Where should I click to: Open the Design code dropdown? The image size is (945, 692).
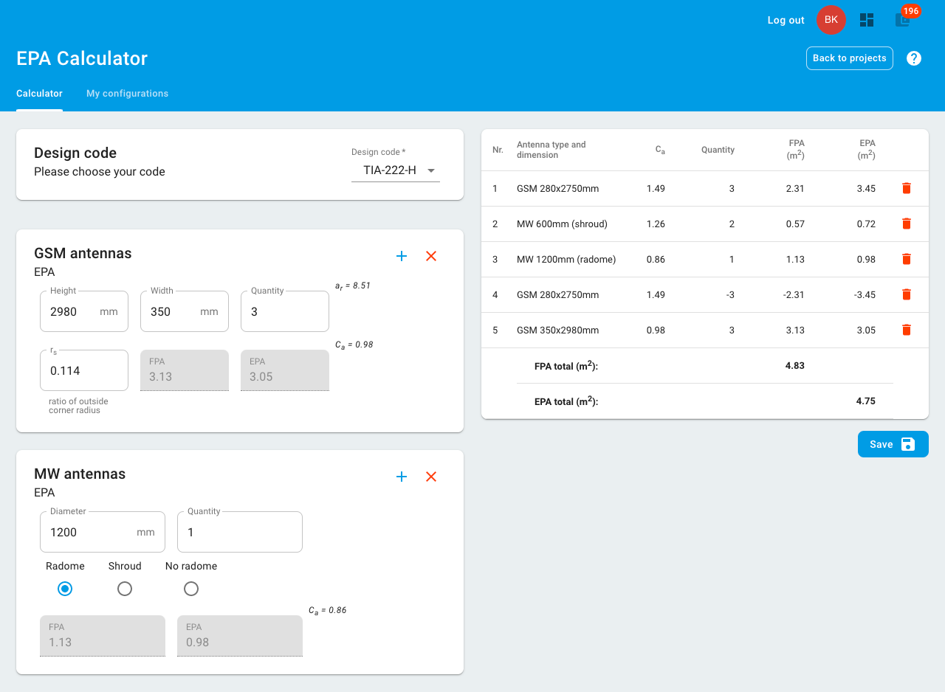396,170
